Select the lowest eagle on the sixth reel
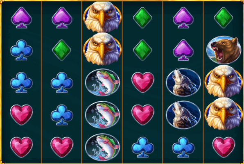 224,114
